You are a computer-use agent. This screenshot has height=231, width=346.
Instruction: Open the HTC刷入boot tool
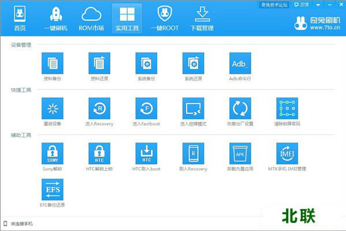click(x=146, y=154)
